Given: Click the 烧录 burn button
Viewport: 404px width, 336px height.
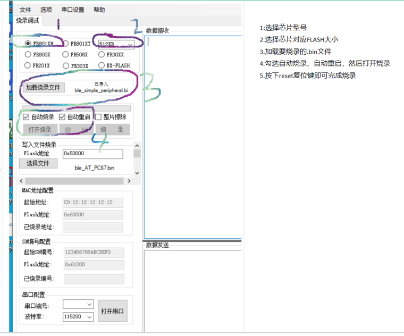Looking at the screenshot, I should click(x=112, y=129).
